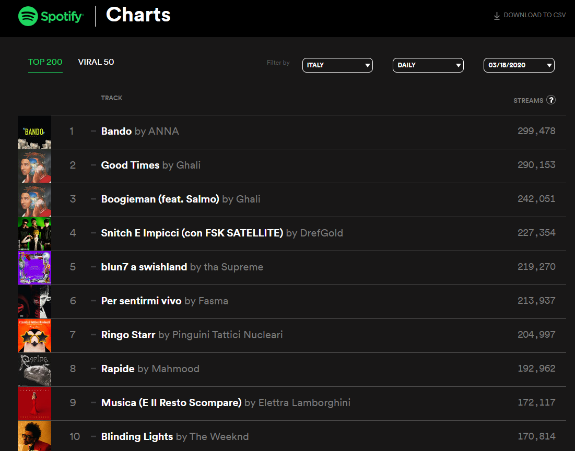The image size is (575, 451).
Task: Click the Charts heading title
Action: (138, 15)
